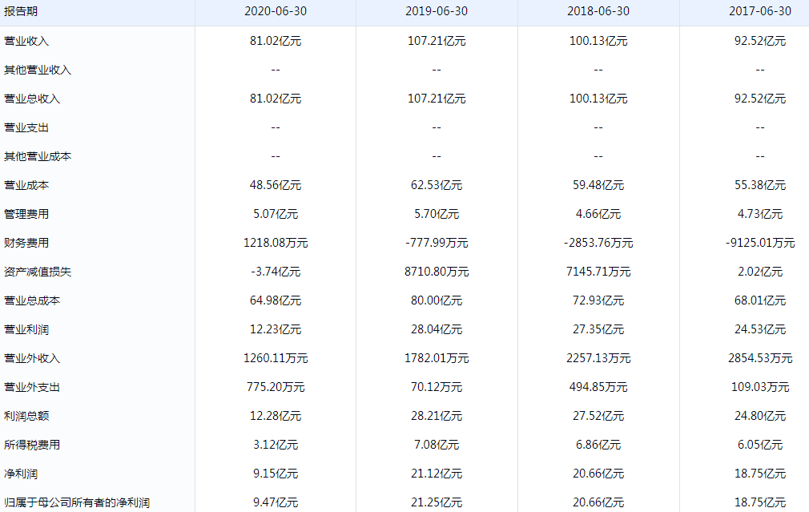Select the 80.00亿元 cell

click(x=437, y=301)
